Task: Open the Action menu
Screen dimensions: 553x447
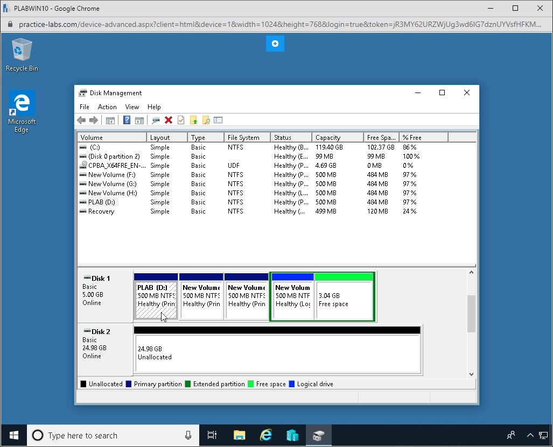Action: [x=107, y=107]
